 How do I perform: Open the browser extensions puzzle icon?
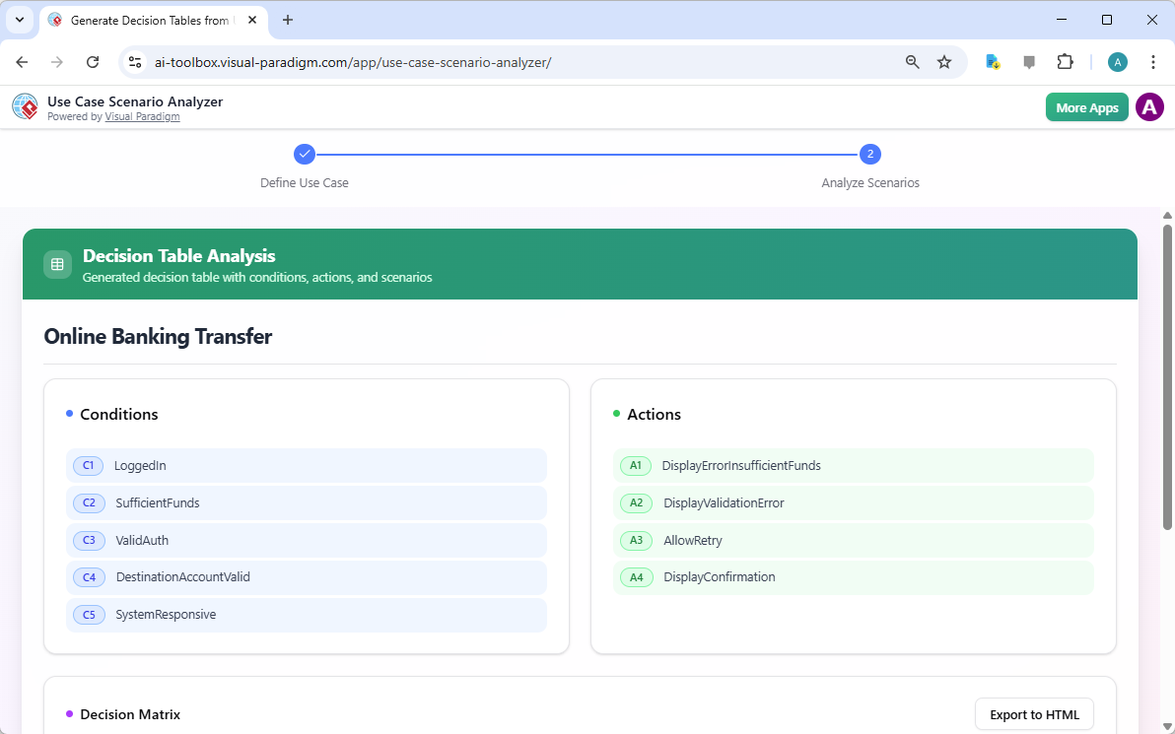tap(1065, 61)
